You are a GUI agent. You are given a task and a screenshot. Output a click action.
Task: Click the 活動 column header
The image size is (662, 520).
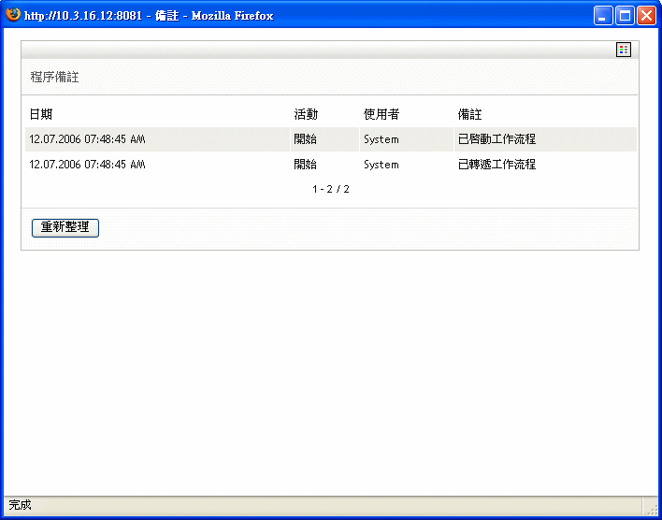[x=306, y=114]
